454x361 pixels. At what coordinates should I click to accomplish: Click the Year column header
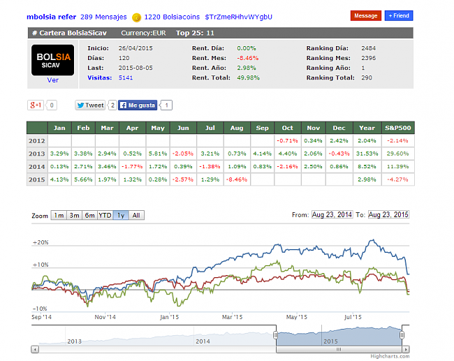[367, 128]
